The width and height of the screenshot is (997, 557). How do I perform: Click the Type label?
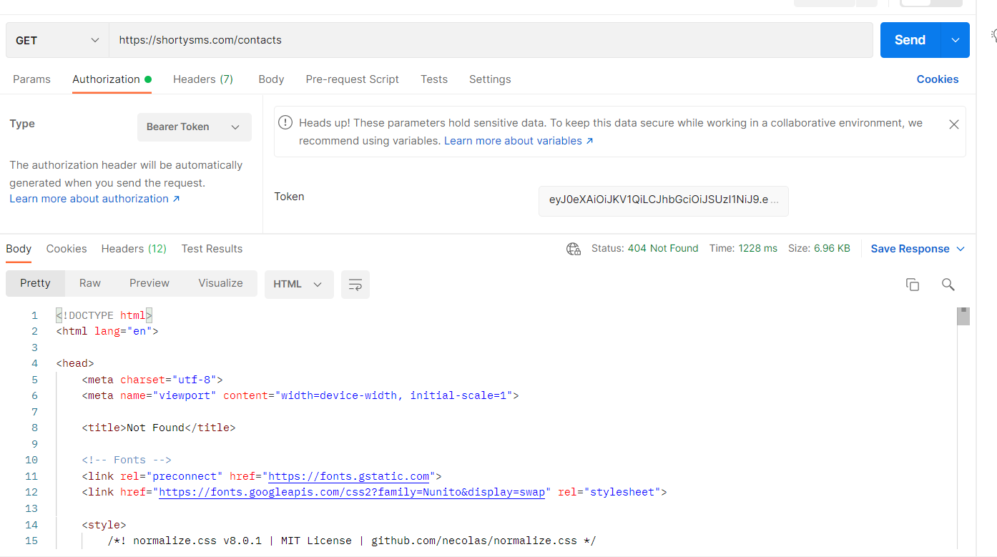[22, 124]
